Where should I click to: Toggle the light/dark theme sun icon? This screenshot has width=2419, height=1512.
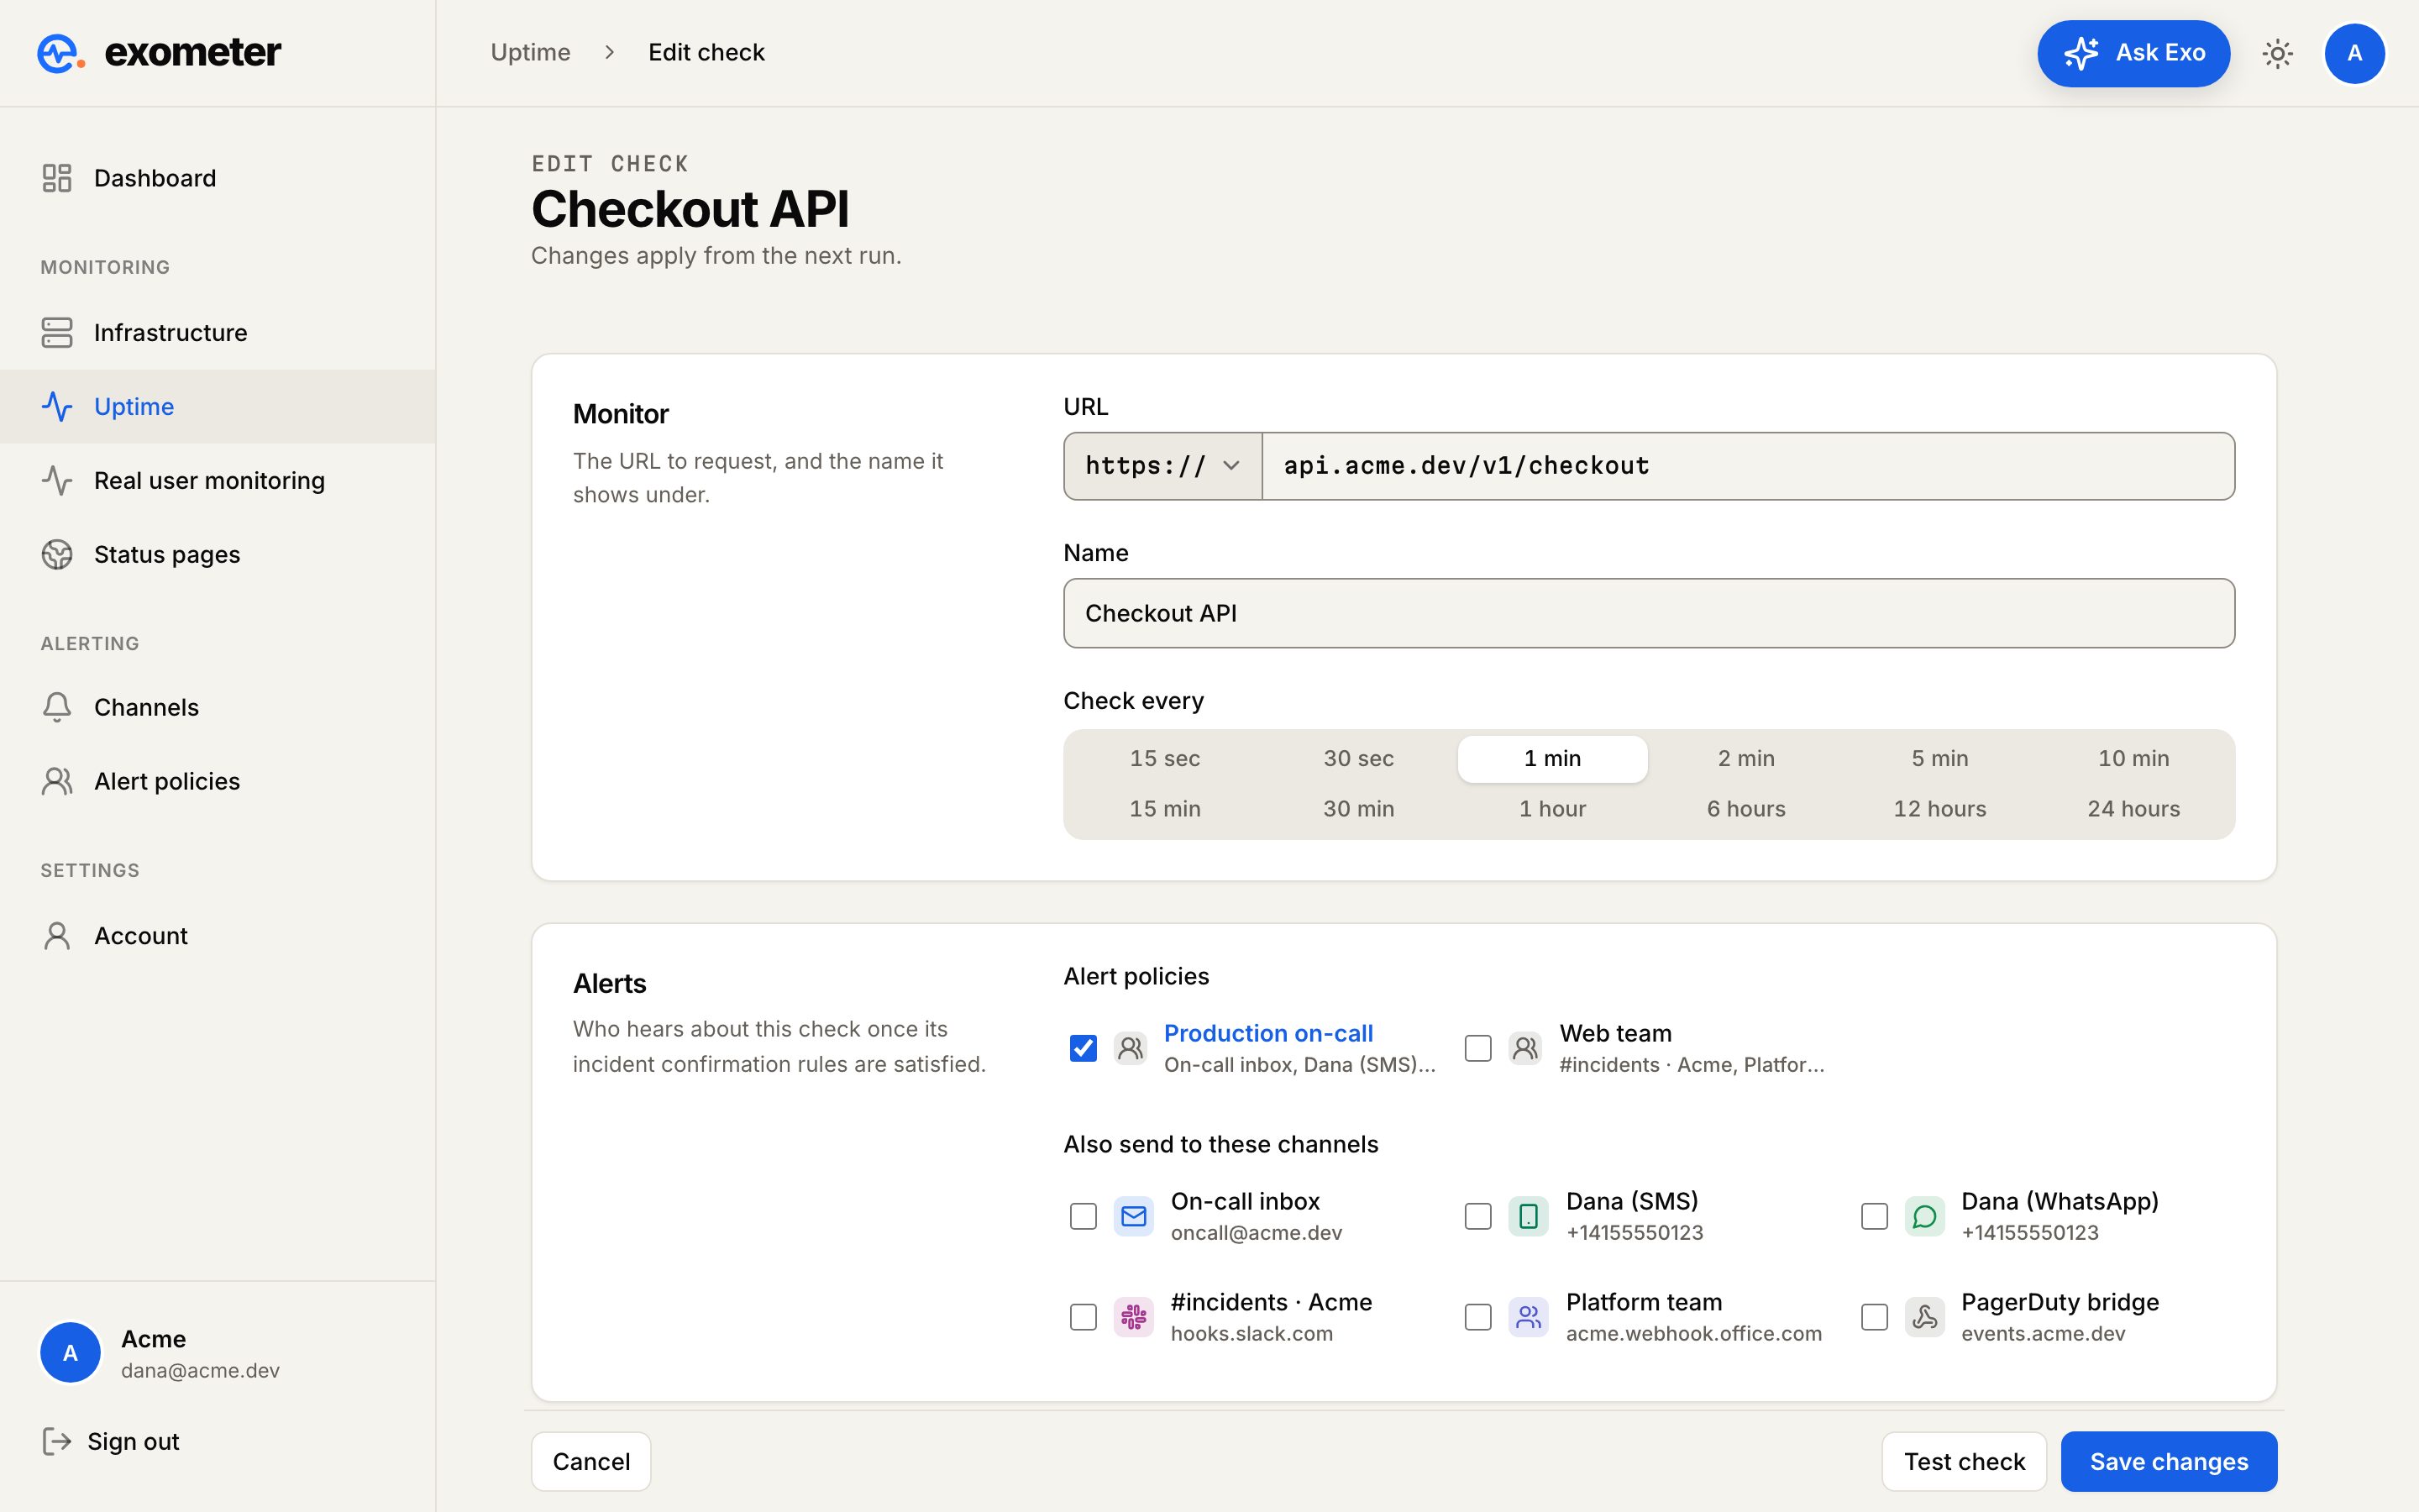[x=2277, y=53]
